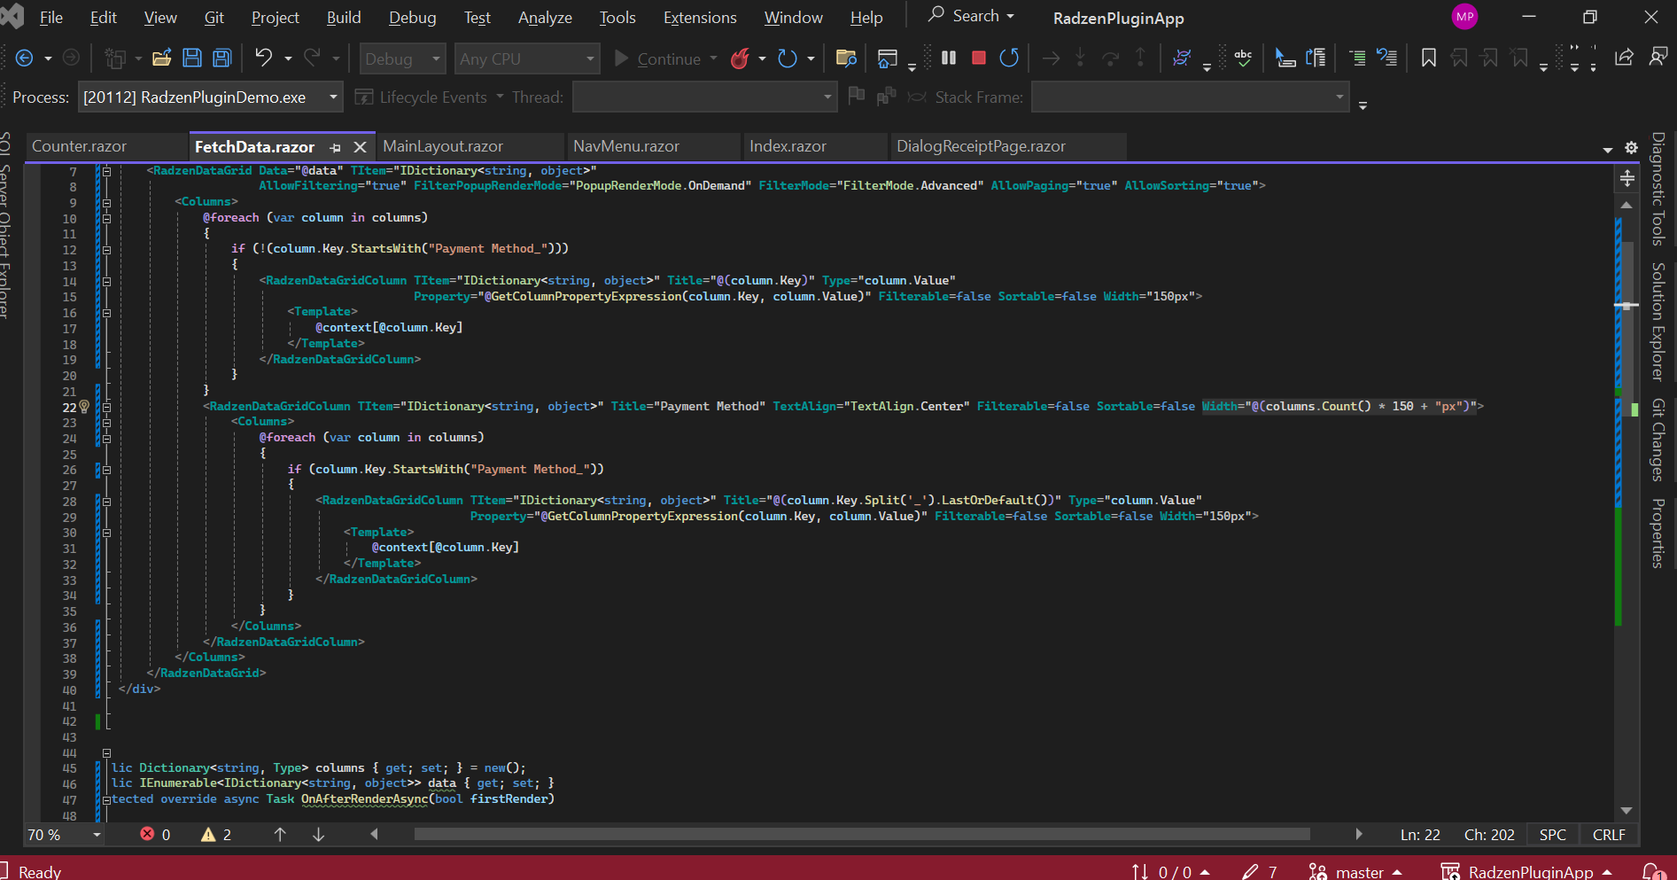
Task: Click the Uncomment selected lines icon
Action: coord(1387,58)
